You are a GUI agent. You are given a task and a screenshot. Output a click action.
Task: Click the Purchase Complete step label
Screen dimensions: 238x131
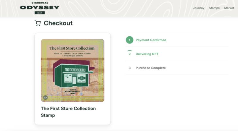point(151,68)
